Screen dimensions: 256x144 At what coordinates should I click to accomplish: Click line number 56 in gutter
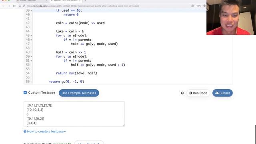[x=28, y=82]
